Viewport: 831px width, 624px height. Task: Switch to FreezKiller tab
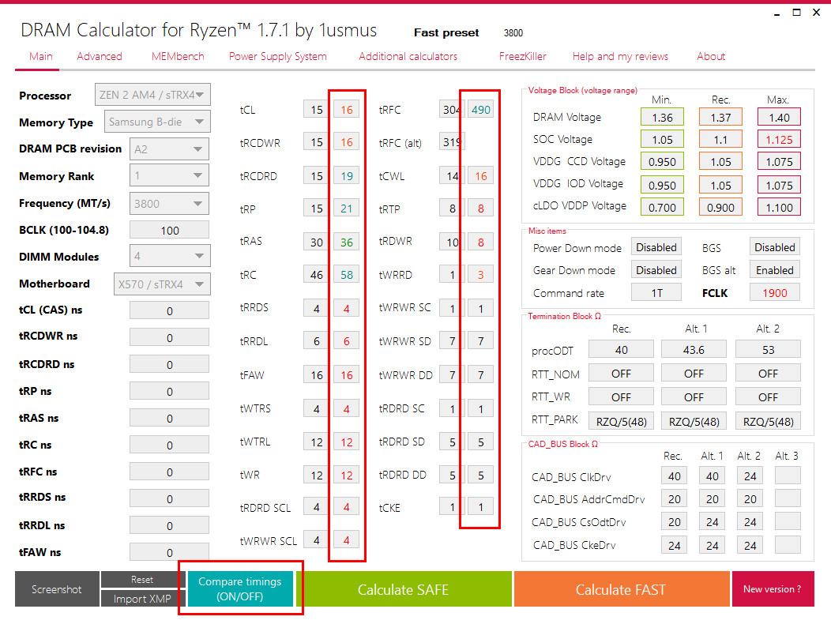point(522,56)
